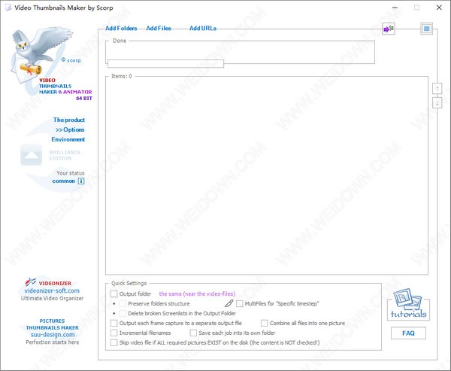The image size is (451, 371).
Task: Close the Video Thumbnails Maker window
Action: (439, 8)
